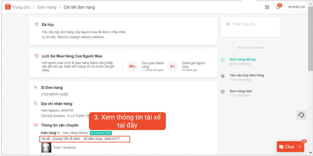The height and width of the screenshot is (156, 313).
Task: Select the Đơn hàng đã hủy entry
Action: click(x=243, y=59)
